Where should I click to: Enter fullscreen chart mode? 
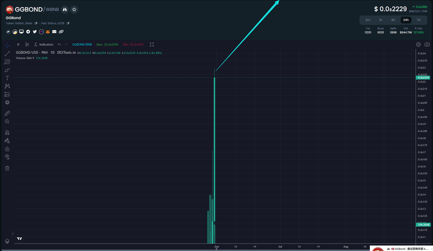click(x=152, y=45)
